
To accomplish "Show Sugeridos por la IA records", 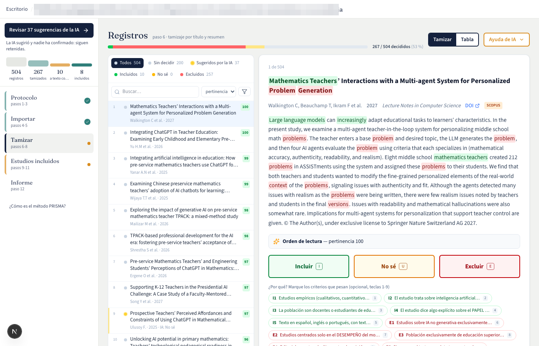I will [215, 63].
